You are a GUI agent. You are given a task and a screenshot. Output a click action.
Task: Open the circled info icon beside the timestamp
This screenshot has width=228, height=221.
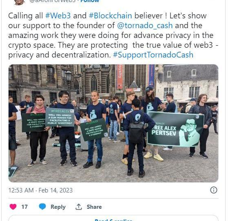pyautogui.click(x=214, y=190)
